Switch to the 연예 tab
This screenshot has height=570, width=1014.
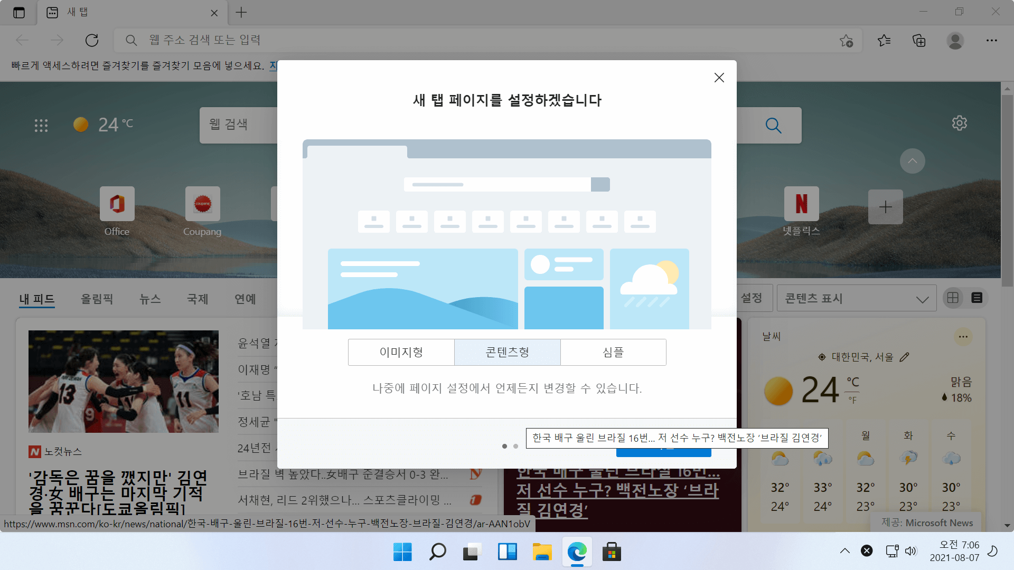point(245,299)
